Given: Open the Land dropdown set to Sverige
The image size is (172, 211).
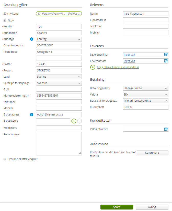Looking at the screenshot, I should (59, 77).
